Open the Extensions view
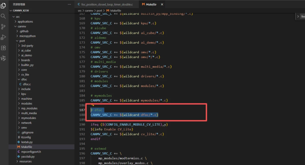Screen dimensions: 305x165 [x=3, y=48]
